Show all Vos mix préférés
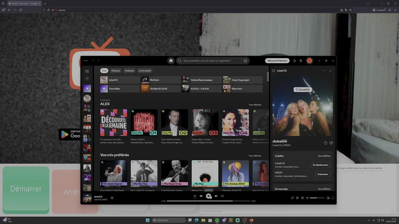 pos(255,156)
